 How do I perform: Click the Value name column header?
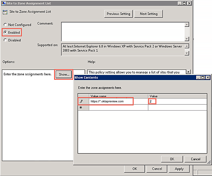(x=119, y=96)
